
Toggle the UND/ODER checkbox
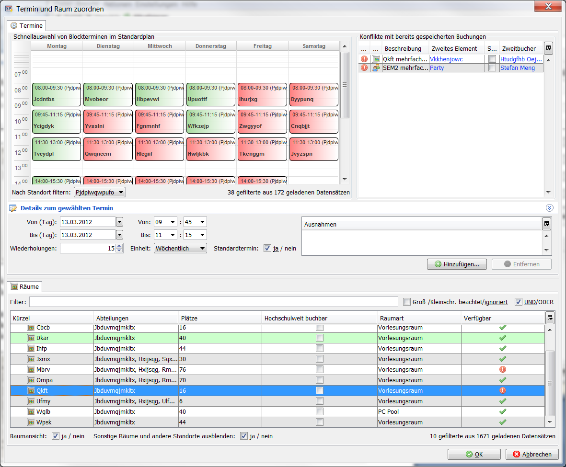point(519,302)
